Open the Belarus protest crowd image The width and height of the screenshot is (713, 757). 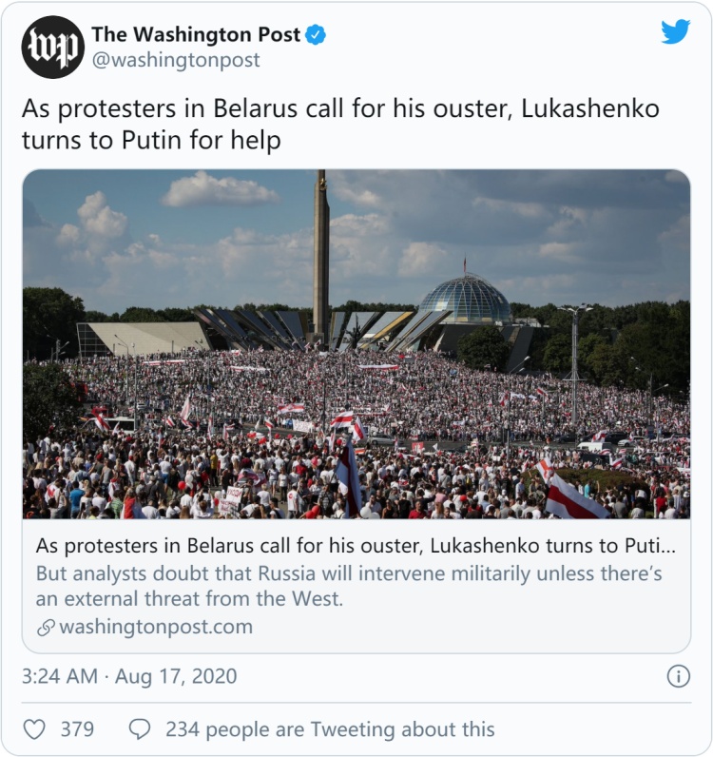356,344
